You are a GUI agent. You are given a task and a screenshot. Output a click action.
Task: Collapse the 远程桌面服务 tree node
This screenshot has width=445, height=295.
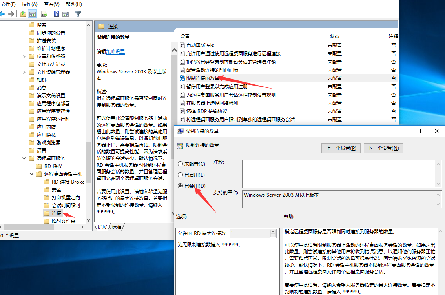(24, 158)
